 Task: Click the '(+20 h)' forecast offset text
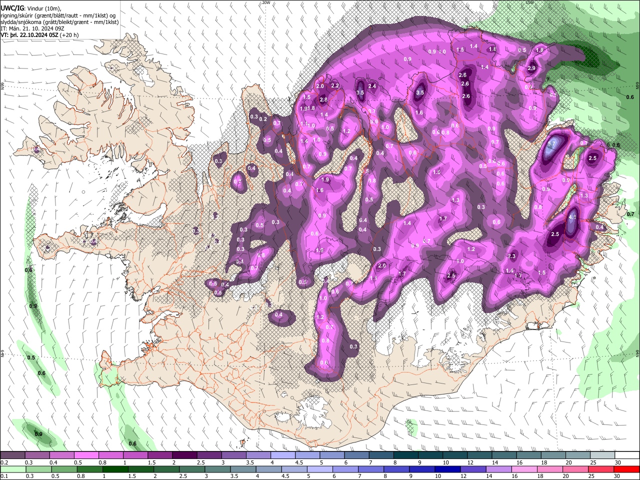[69, 35]
